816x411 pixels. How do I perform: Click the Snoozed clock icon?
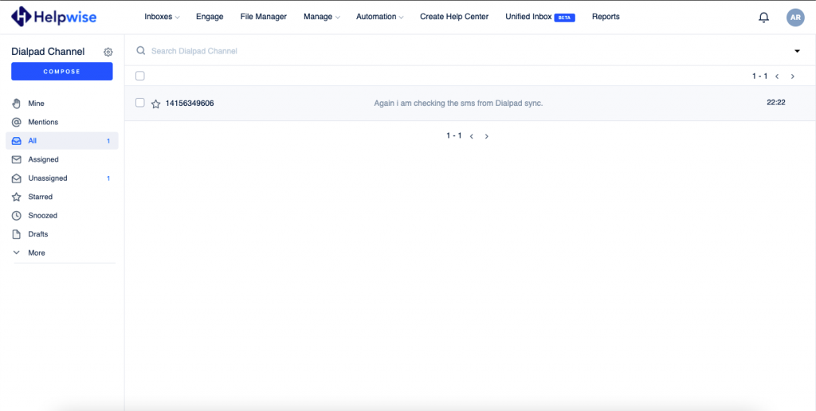click(x=17, y=215)
